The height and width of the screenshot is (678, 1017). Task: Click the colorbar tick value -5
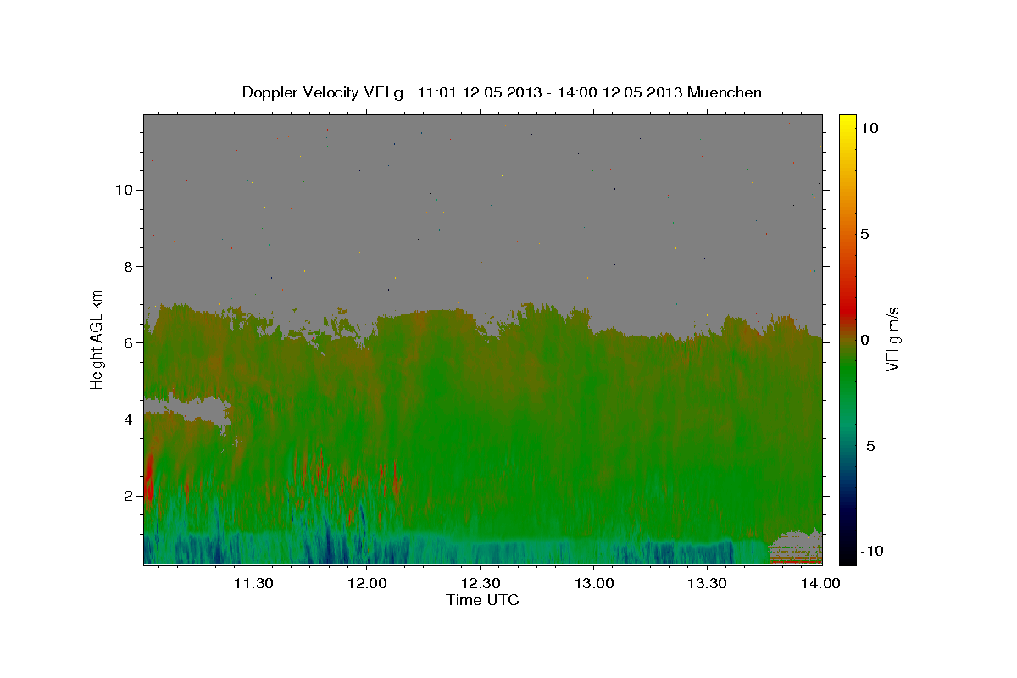[x=866, y=446]
